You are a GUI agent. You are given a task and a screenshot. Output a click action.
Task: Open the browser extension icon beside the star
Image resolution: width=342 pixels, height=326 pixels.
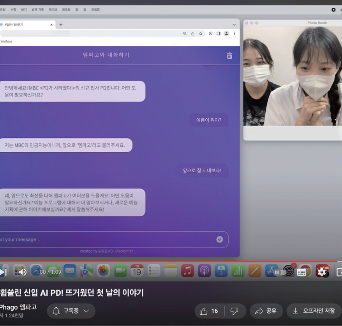[210, 34]
